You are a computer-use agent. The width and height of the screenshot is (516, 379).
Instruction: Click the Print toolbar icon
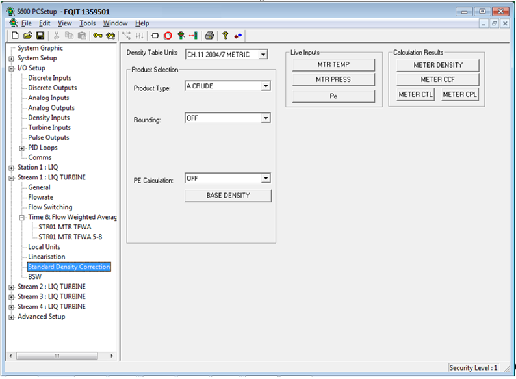click(209, 35)
